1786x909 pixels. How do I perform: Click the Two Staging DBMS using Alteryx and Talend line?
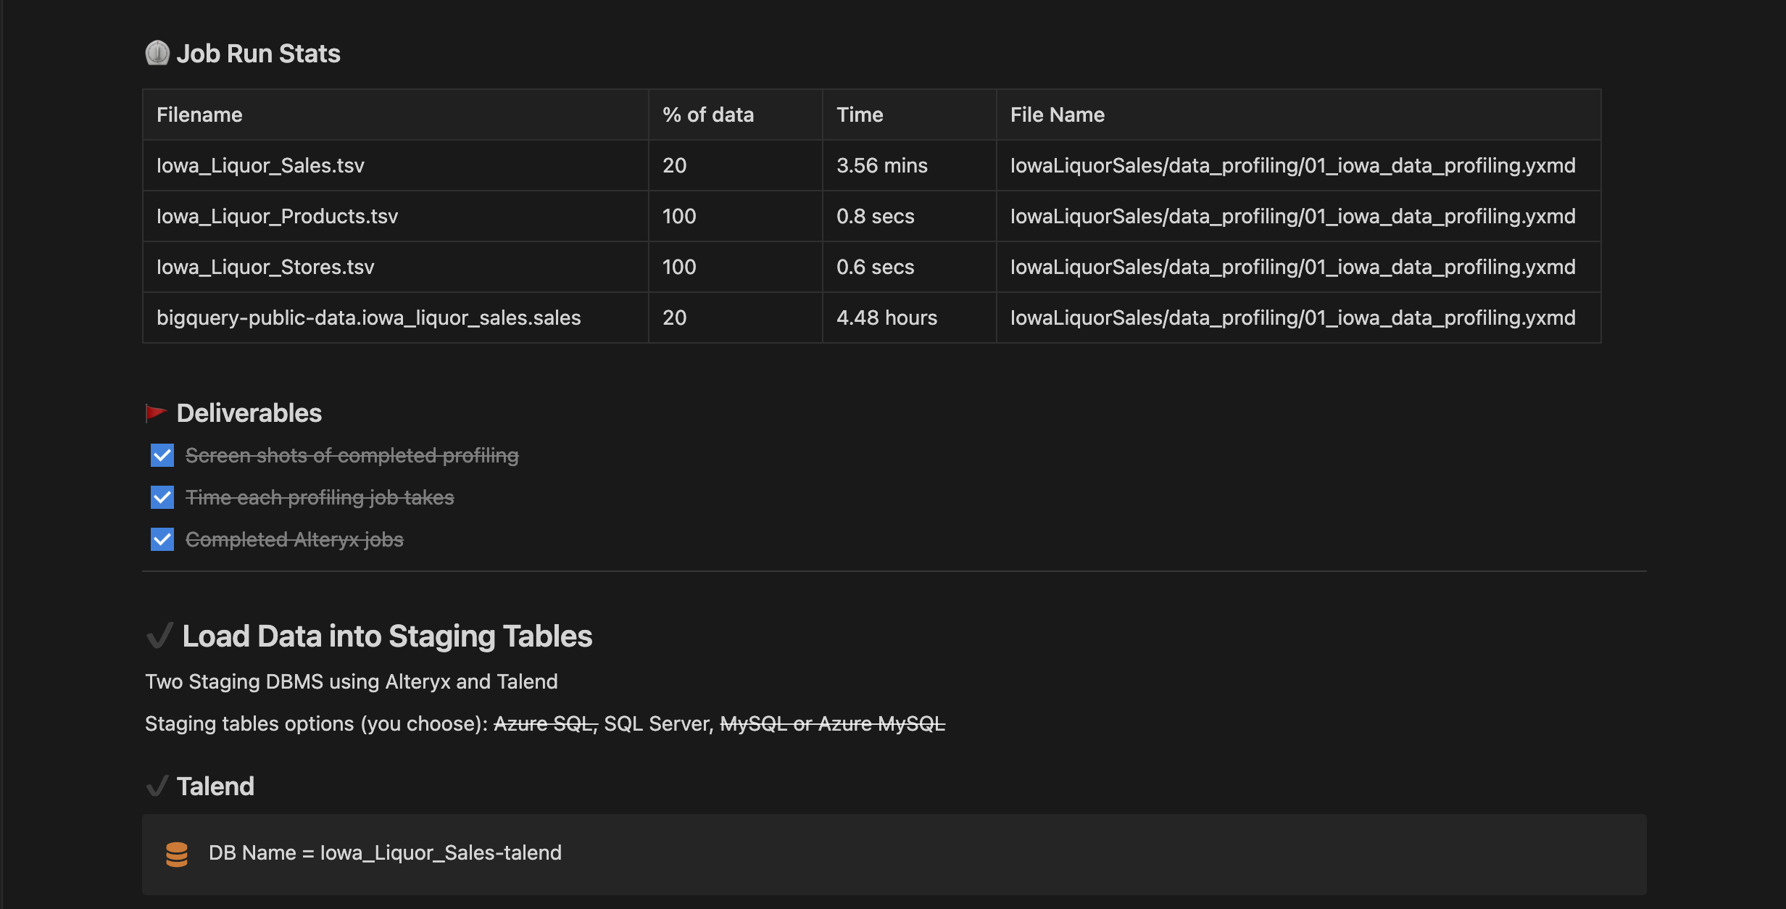coord(352,681)
